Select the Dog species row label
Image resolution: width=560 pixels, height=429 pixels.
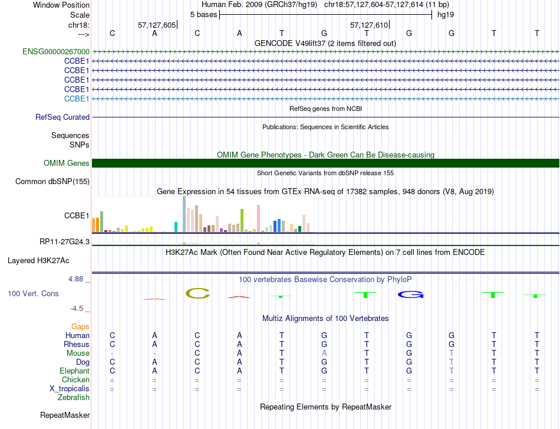pos(83,362)
